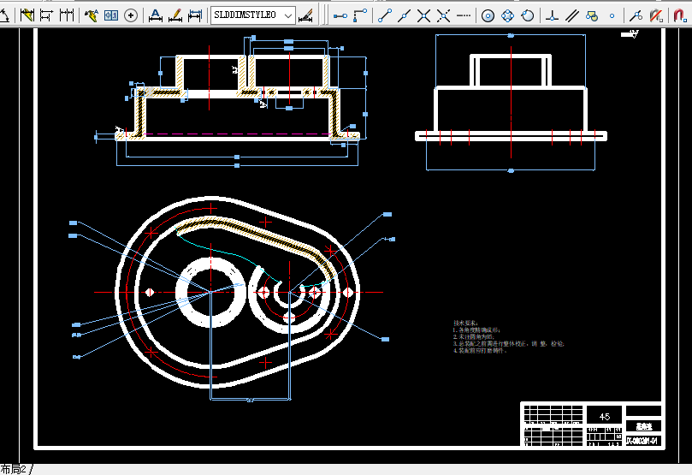Start the Quick Leader tool
The width and height of the screenshot is (692, 475).
(92, 15)
